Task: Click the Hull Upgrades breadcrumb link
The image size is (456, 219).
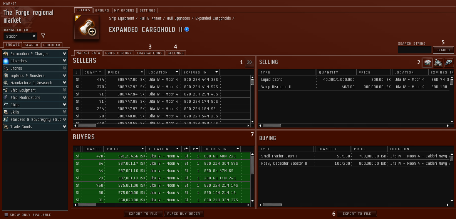Action: (x=178, y=18)
